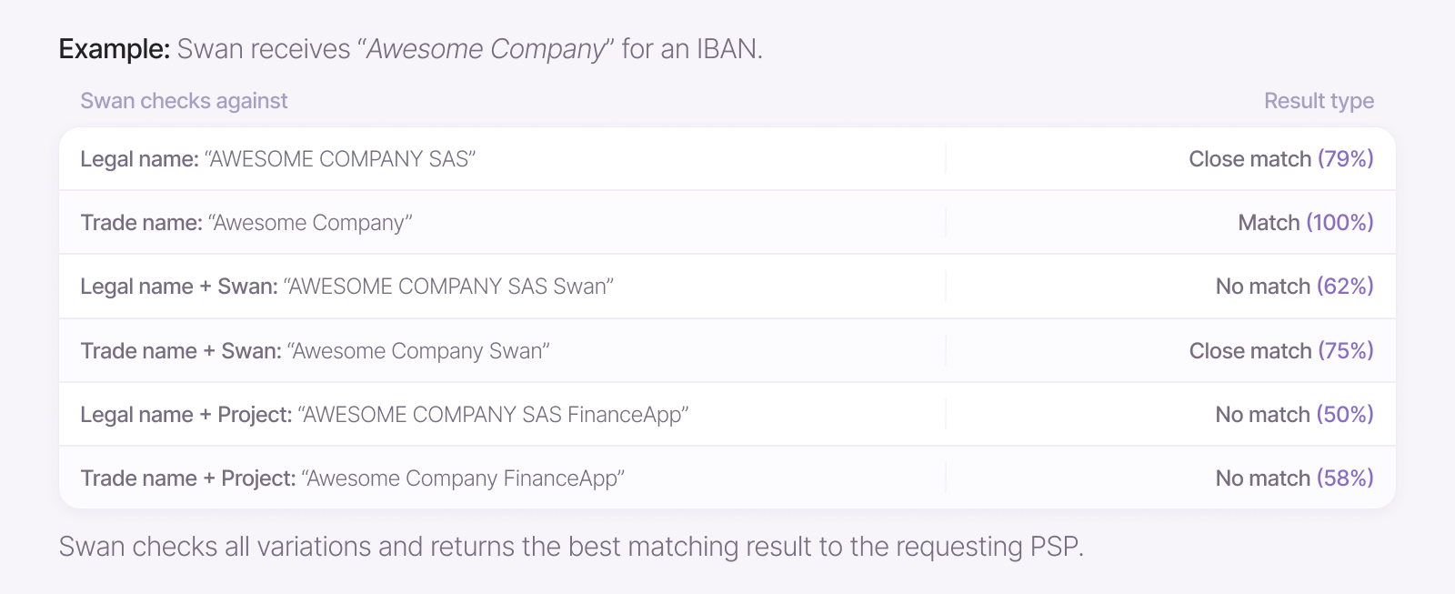1455x594 pixels.
Task: Click the 58% percentage value
Action: coord(1346,478)
